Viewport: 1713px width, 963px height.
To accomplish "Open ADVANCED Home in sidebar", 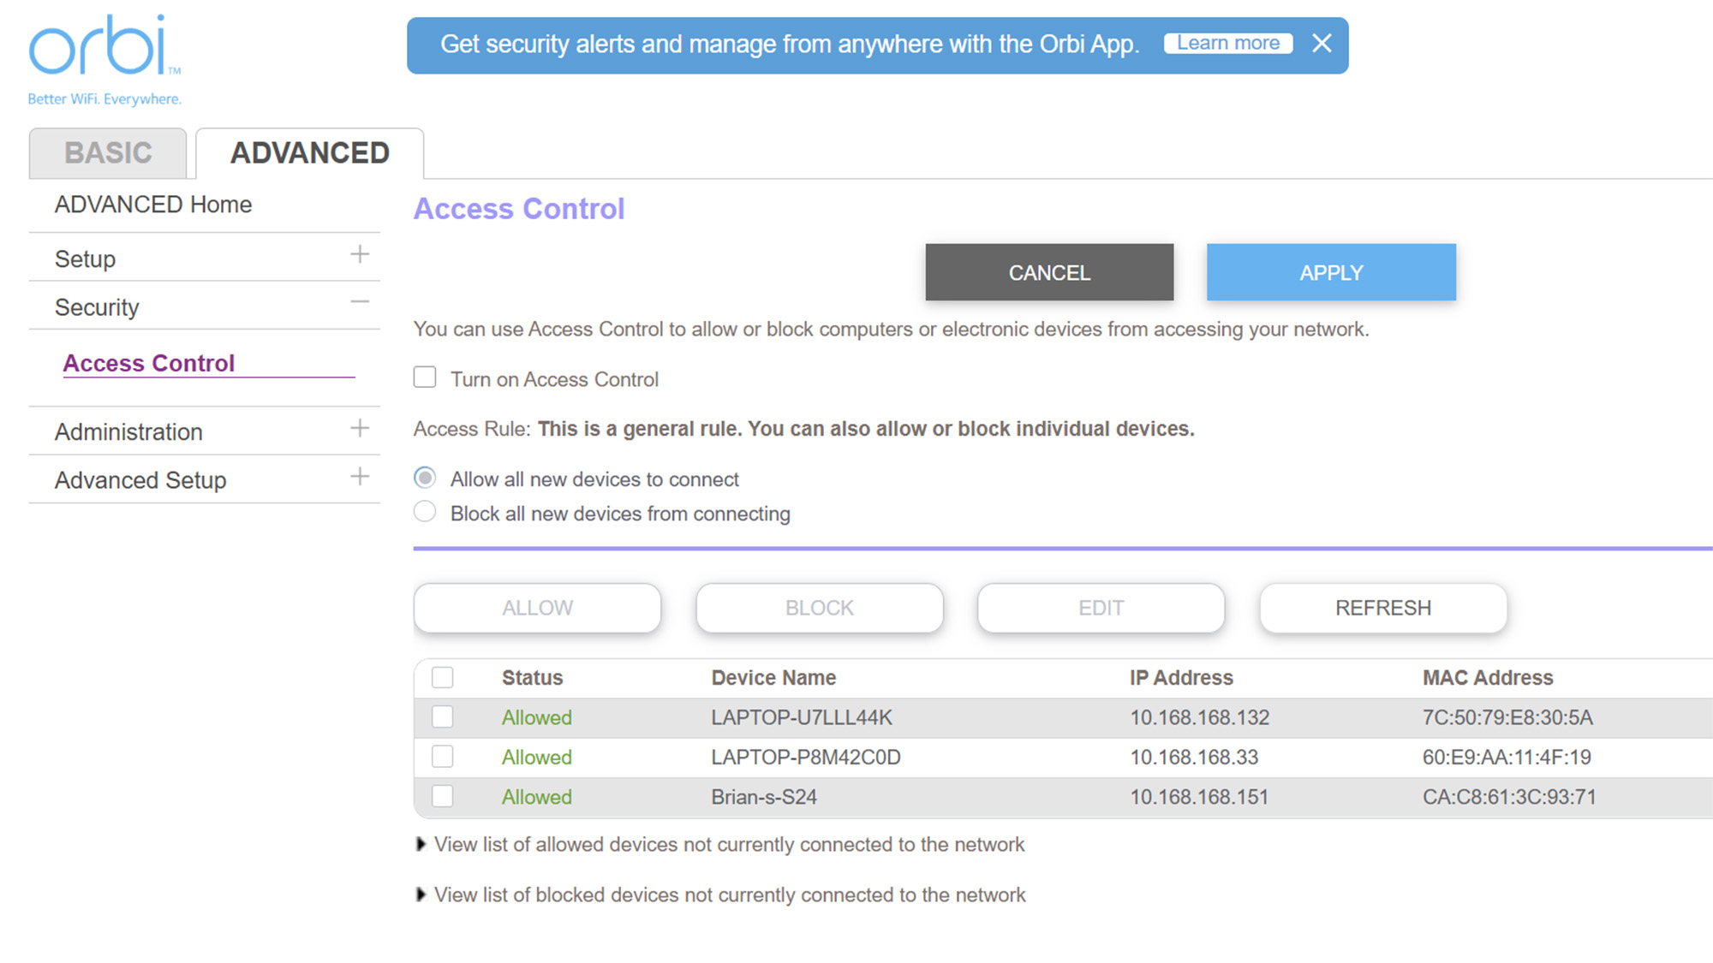I will pyautogui.click(x=153, y=205).
